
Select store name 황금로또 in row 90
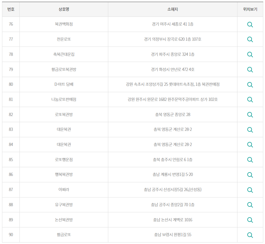tap(64, 234)
